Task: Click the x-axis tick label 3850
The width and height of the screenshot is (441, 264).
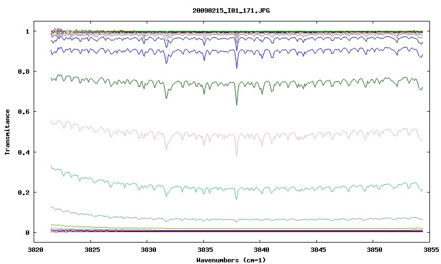Action: (x=374, y=250)
